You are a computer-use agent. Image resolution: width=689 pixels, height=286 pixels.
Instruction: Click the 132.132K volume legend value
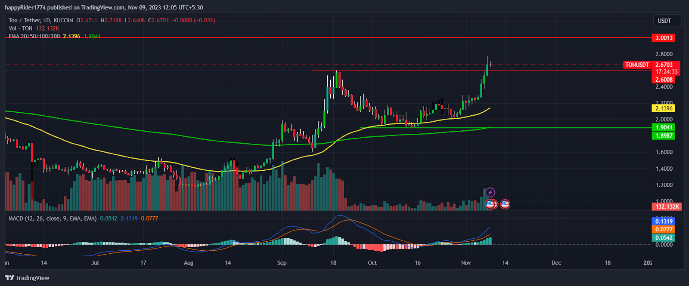(47, 28)
